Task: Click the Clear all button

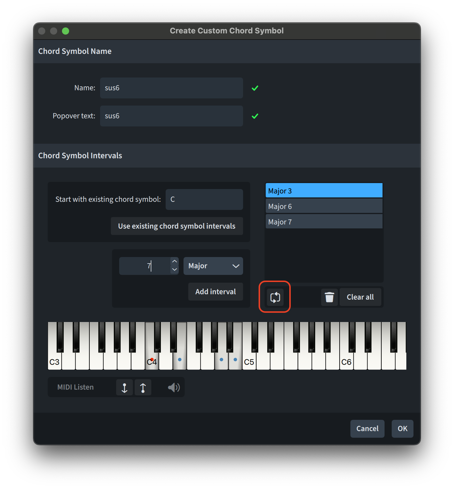Action: (x=360, y=297)
